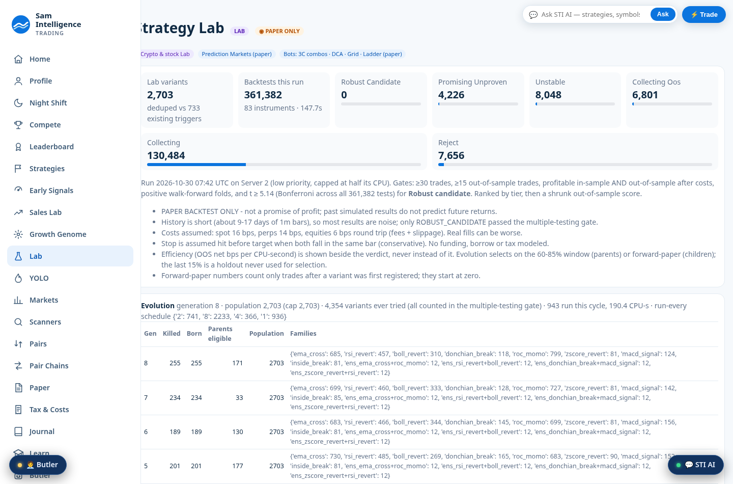Click the Pairs up-down arrows icon
The image size is (733, 484).
(x=18, y=344)
